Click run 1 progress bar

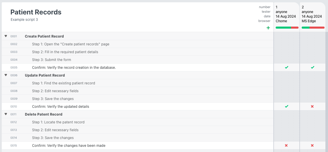click(x=287, y=28)
